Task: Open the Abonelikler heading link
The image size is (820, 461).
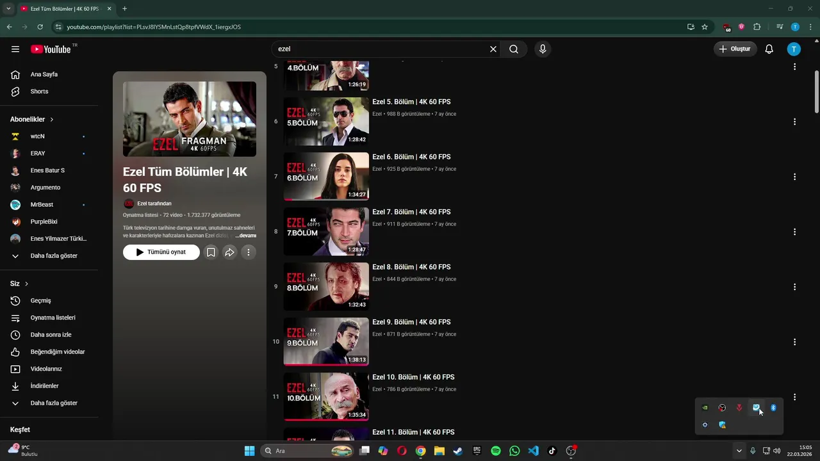Action: pyautogui.click(x=32, y=119)
